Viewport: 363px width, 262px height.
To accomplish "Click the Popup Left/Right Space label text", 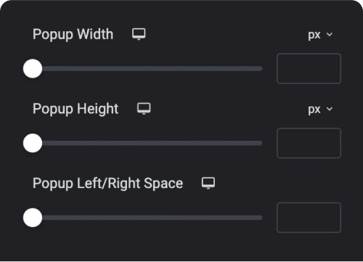I will [107, 184].
